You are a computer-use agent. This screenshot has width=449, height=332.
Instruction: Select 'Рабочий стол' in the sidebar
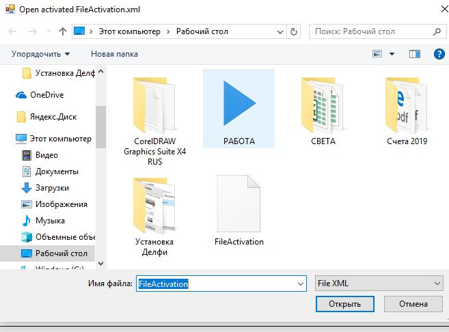tap(48, 253)
